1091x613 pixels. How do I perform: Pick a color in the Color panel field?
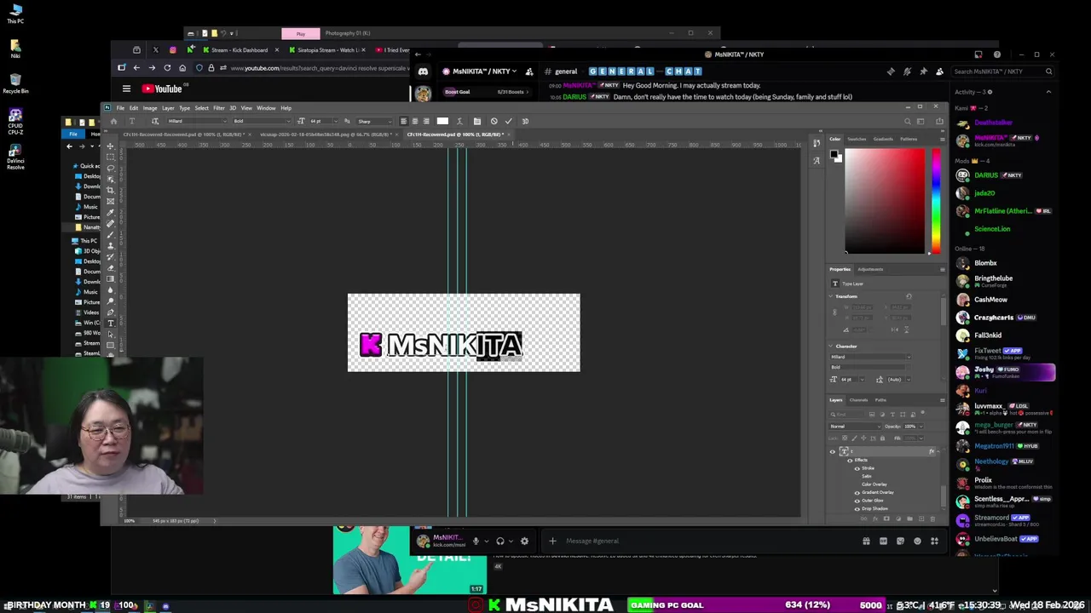(x=885, y=201)
